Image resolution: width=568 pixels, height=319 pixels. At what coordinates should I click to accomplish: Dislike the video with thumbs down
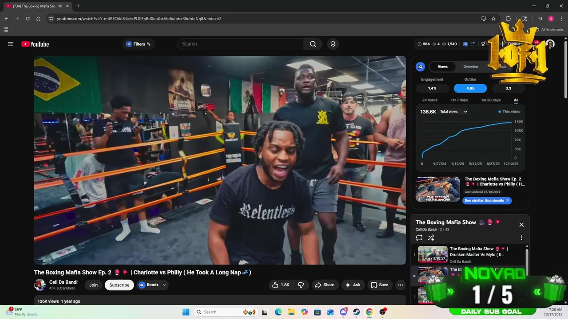click(301, 285)
